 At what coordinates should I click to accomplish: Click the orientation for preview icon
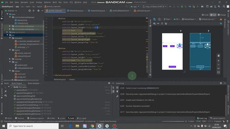[x=159, y=19]
